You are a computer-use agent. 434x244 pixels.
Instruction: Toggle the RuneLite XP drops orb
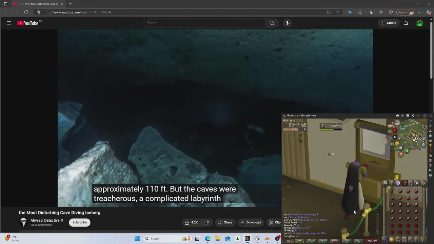[390, 126]
